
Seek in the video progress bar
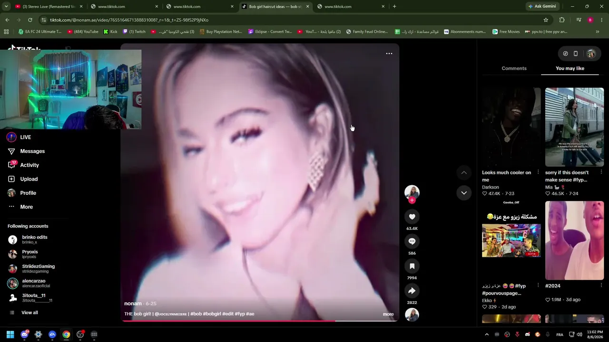tap(260, 321)
